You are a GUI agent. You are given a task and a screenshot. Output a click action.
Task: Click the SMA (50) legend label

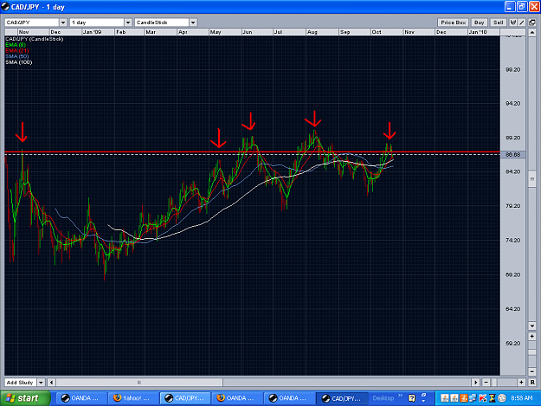(x=17, y=56)
